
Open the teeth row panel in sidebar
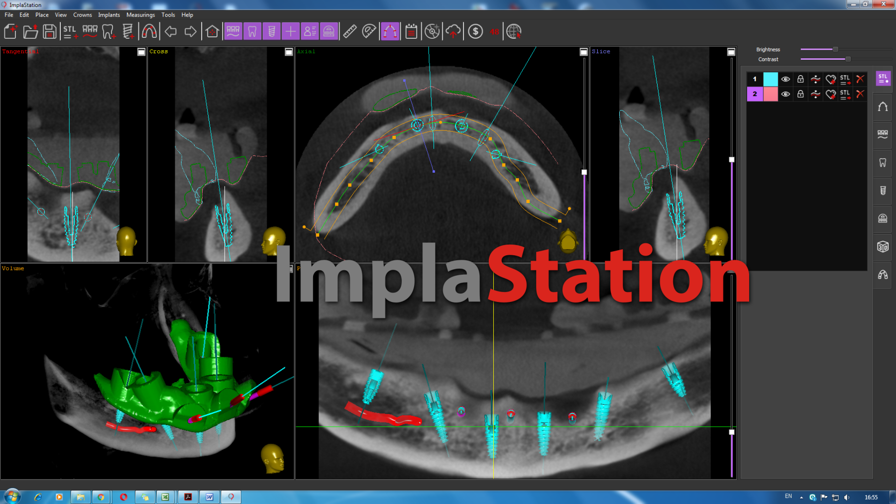(x=883, y=134)
